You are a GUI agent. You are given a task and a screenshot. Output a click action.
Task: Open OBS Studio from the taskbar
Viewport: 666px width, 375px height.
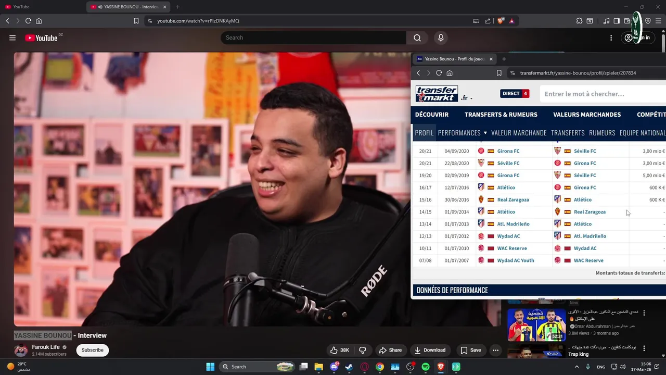coord(411,367)
